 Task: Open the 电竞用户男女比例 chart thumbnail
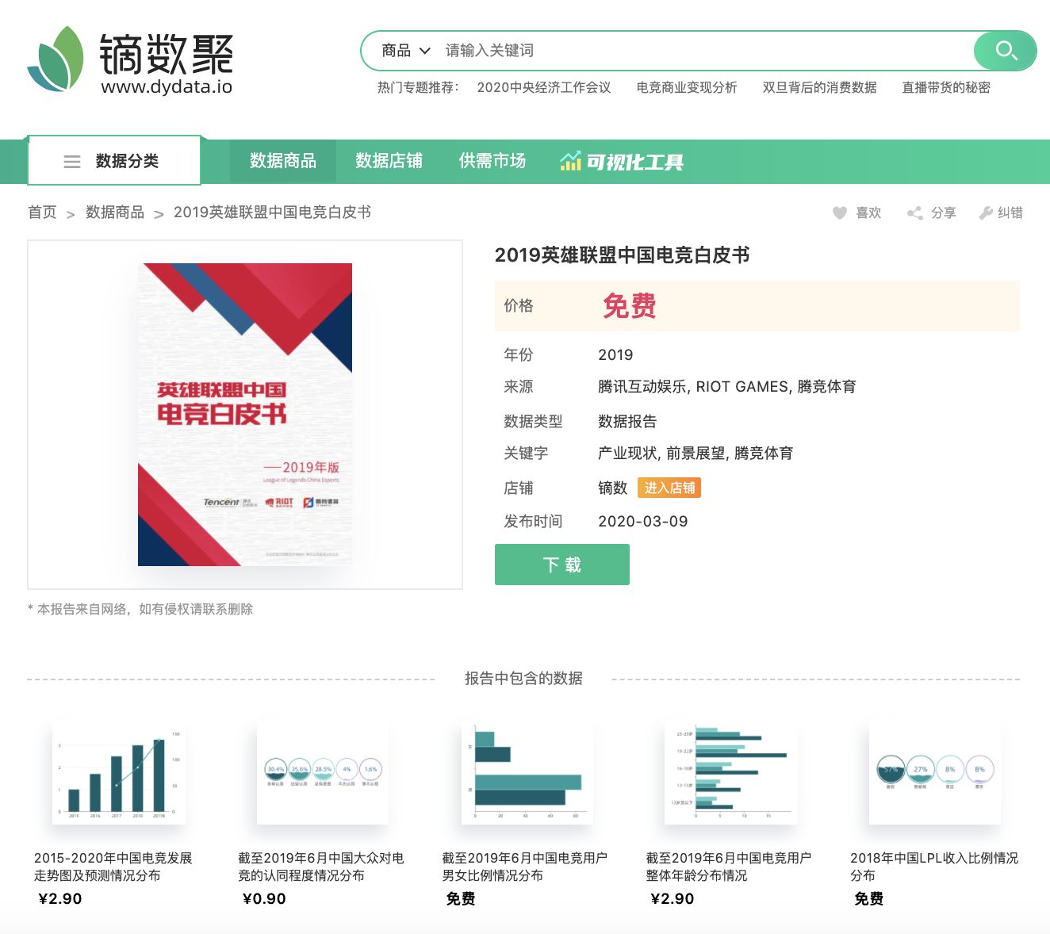click(x=527, y=773)
